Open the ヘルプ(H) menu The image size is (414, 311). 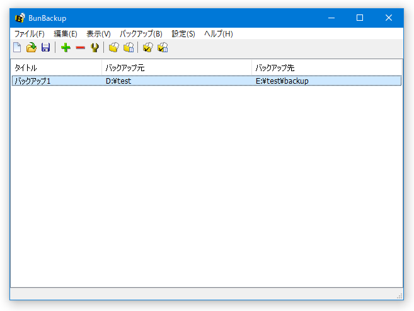[219, 34]
